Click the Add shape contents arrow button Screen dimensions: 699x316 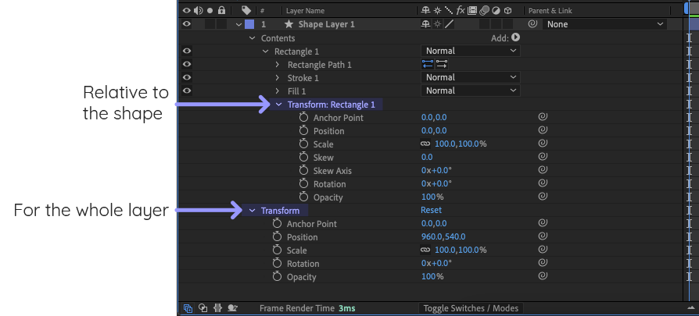515,37
